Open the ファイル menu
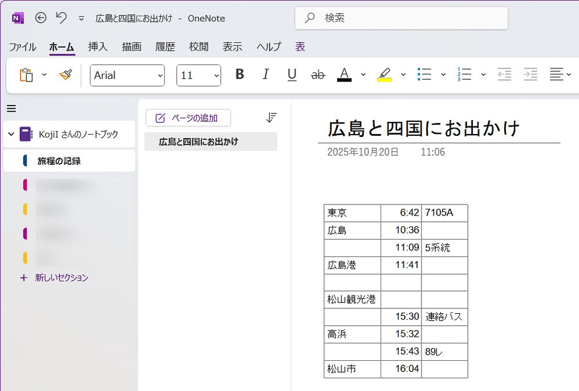 (x=22, y=47)
